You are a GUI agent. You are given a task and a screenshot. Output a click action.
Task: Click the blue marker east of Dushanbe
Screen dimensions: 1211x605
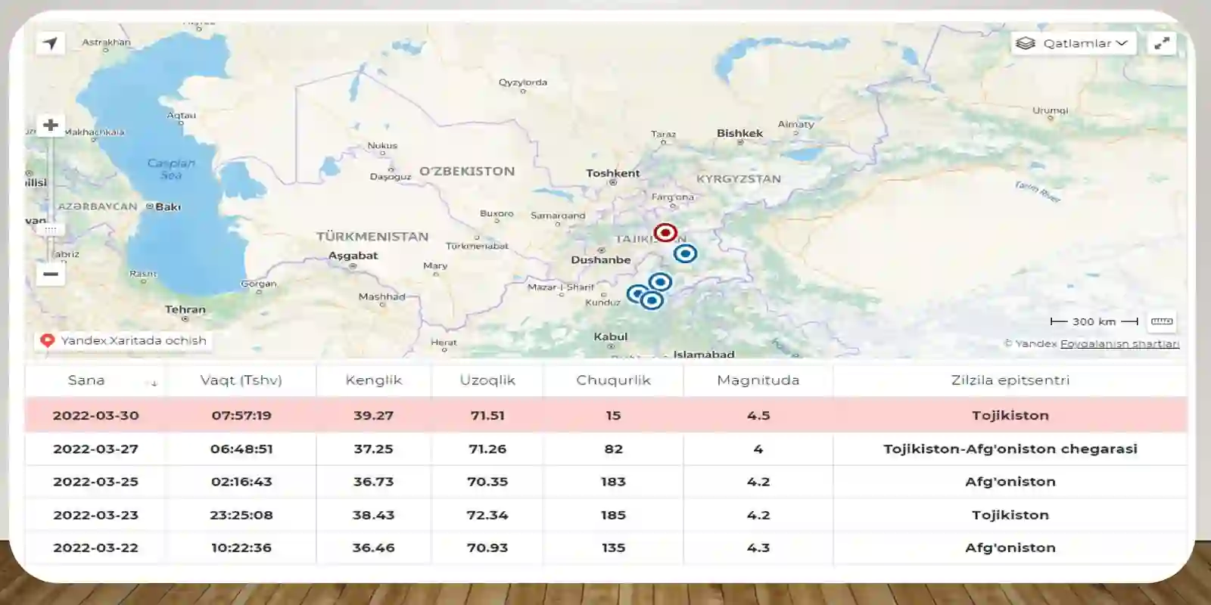point(685,253)
